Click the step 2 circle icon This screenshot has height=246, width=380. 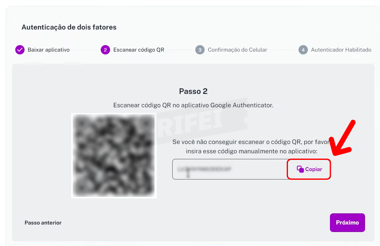pos(105,50)
